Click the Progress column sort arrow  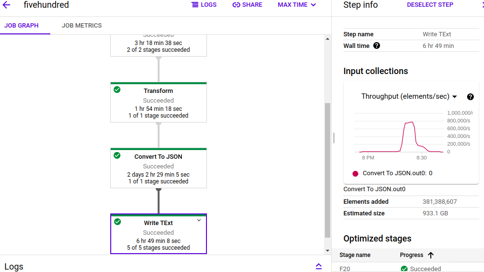(x=431, y=255)
